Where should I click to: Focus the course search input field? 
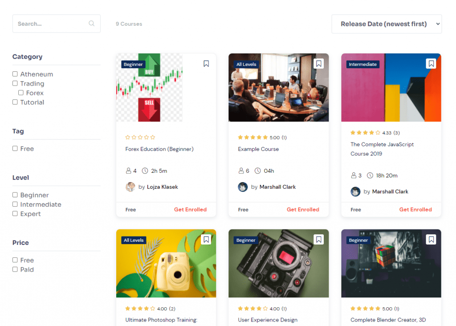click(52, 24)
